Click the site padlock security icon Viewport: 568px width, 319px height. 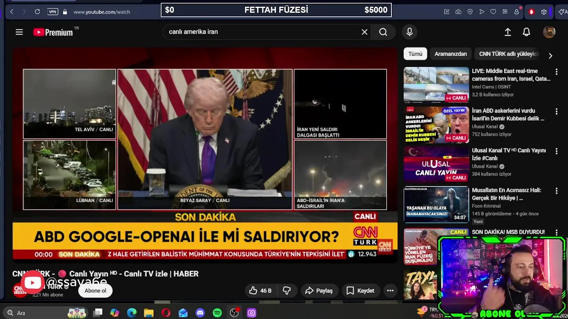pyautogui.click(x=65, y=12)
